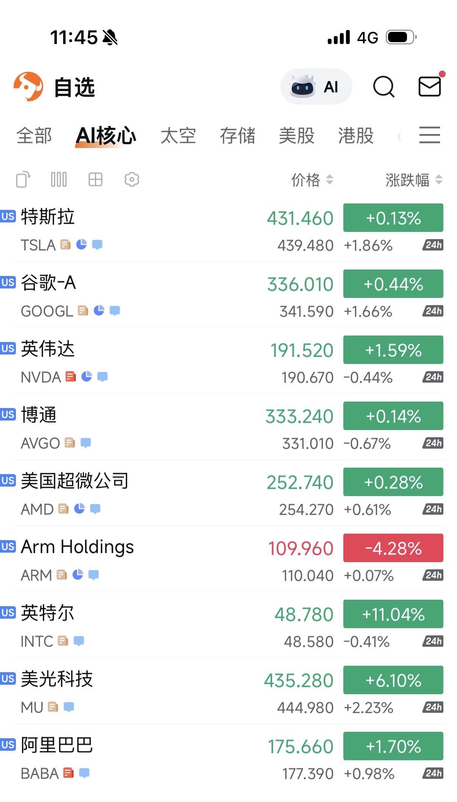The width and height of the screenshot is (457, 802).
Task: Open watchlist settings gear icon
Action: point(131,180)
